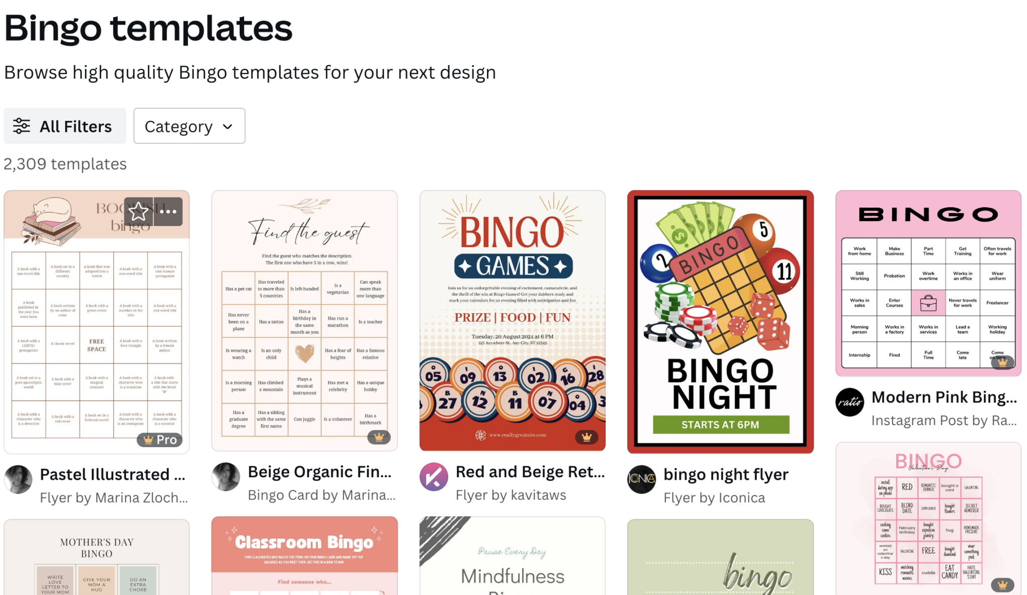Screen dimensions: 1027x595
Task: Open the Beige Organic Find title link
Action: 319,472
